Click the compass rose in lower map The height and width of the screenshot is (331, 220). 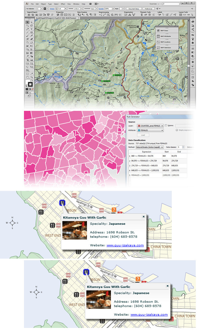[36, 292]
